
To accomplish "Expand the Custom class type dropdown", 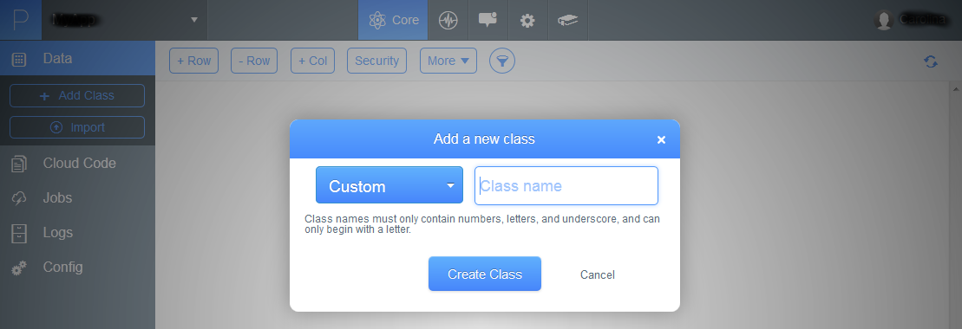I will [x=389, y=185].
